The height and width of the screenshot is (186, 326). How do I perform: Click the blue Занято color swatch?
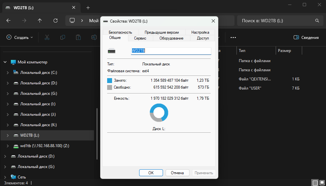coord(109,80)
